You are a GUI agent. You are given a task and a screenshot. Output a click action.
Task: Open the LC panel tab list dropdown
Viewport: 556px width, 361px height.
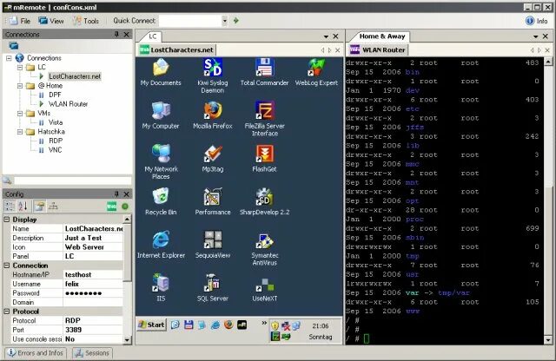pyautogui.click(x=326, y=36)
